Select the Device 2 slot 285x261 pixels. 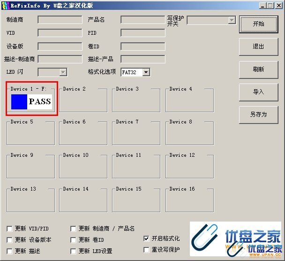tap(83, 100)
